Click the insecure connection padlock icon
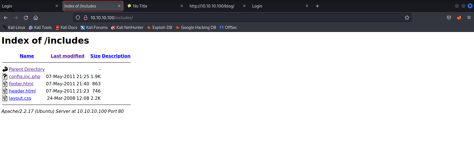 86,18
